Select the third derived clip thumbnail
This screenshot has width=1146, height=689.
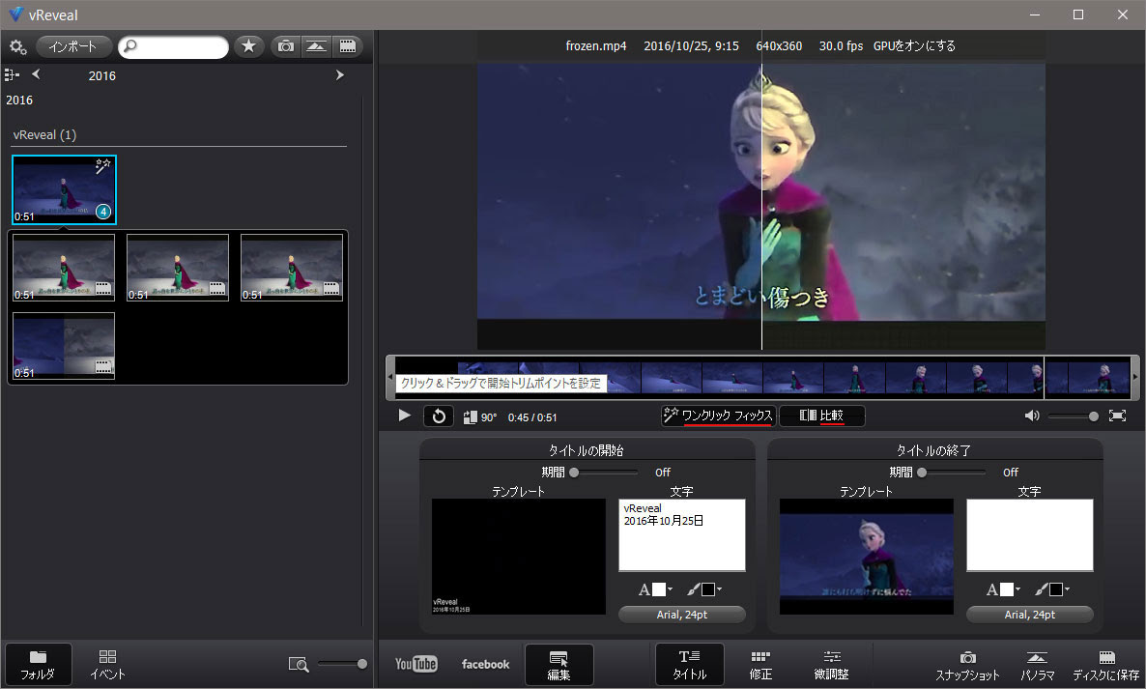[292, 268]
